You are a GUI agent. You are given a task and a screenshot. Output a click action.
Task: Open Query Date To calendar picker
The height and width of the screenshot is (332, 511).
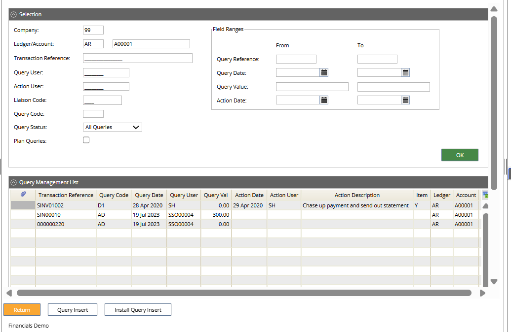pos(405,72)
